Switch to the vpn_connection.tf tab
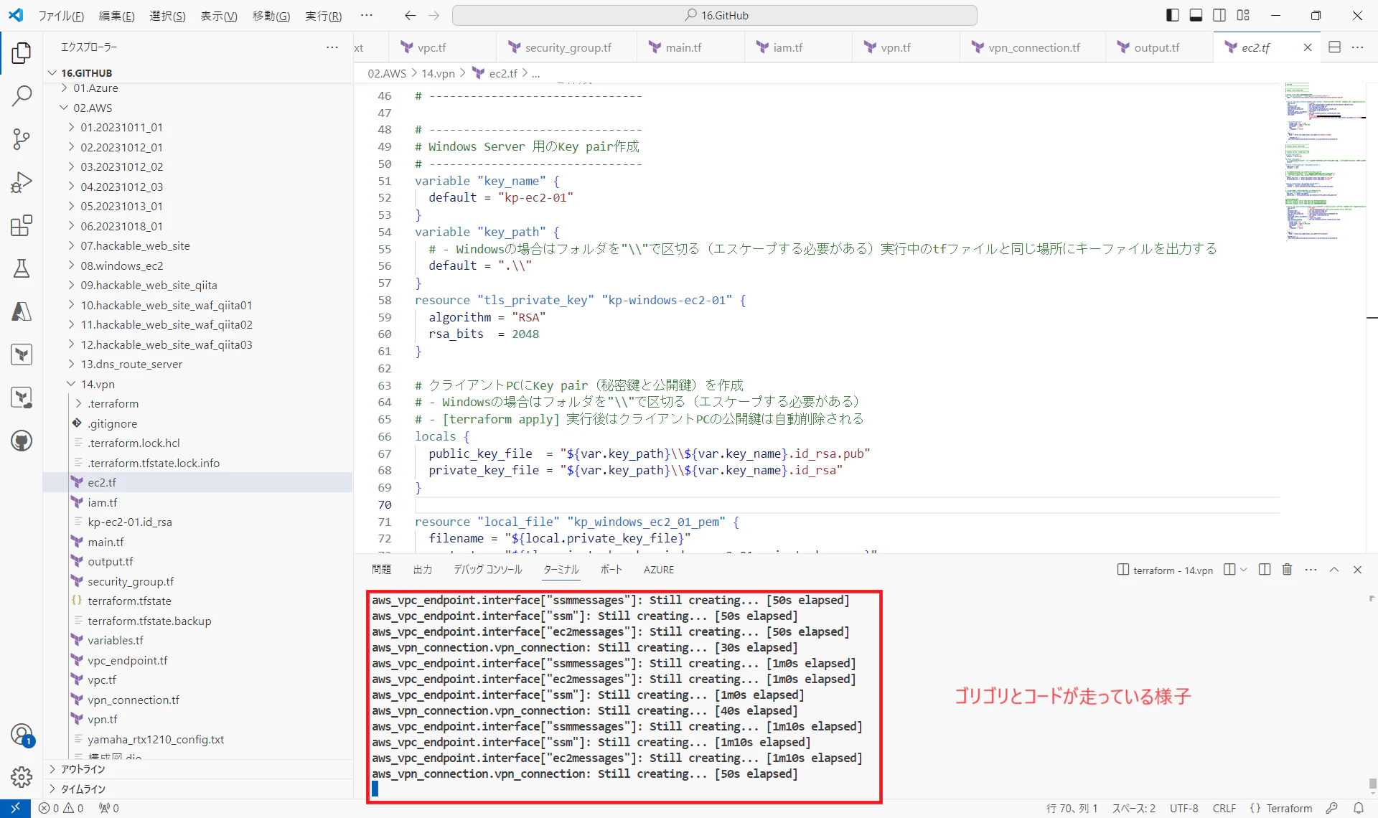 click(x=1033, y=47)
